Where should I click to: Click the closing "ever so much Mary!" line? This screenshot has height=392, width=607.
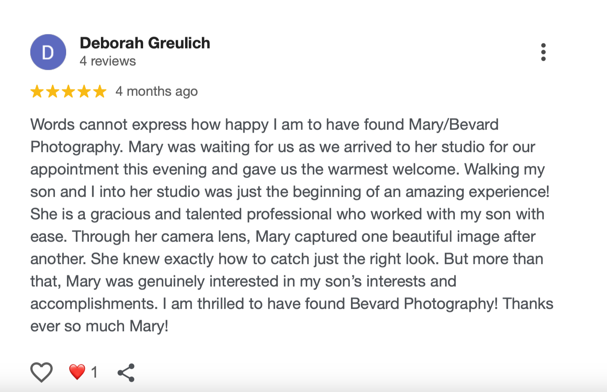(99, 326)
